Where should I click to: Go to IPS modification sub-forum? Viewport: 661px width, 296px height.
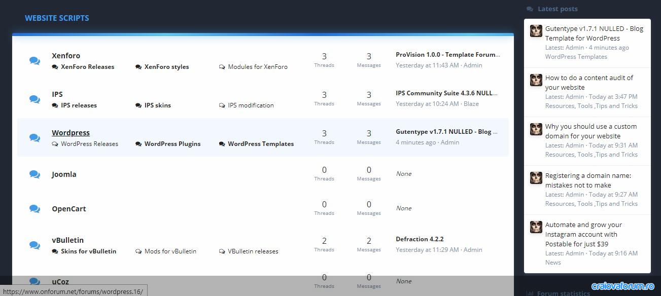click(251, 105)
